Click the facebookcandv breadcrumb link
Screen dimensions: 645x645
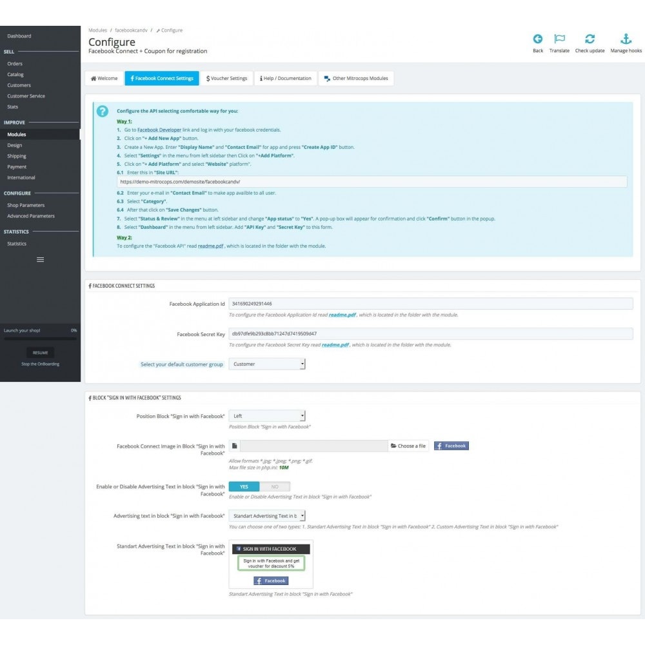pyautogui.click(x=131, y=30)
